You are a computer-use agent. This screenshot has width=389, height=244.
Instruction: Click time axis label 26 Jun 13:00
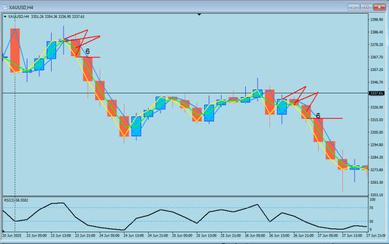click(279, 235)
